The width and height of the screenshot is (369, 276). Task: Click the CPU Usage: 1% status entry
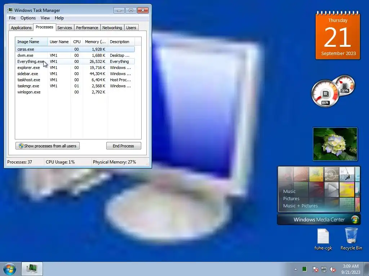[60, 162]
